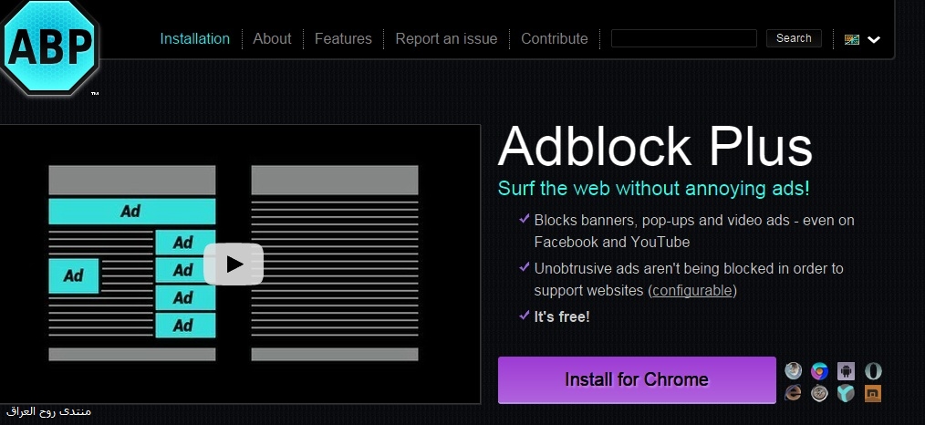Open the Contribute menu item
This screenshot has width=925, height=425.
(x=554, y=38)
